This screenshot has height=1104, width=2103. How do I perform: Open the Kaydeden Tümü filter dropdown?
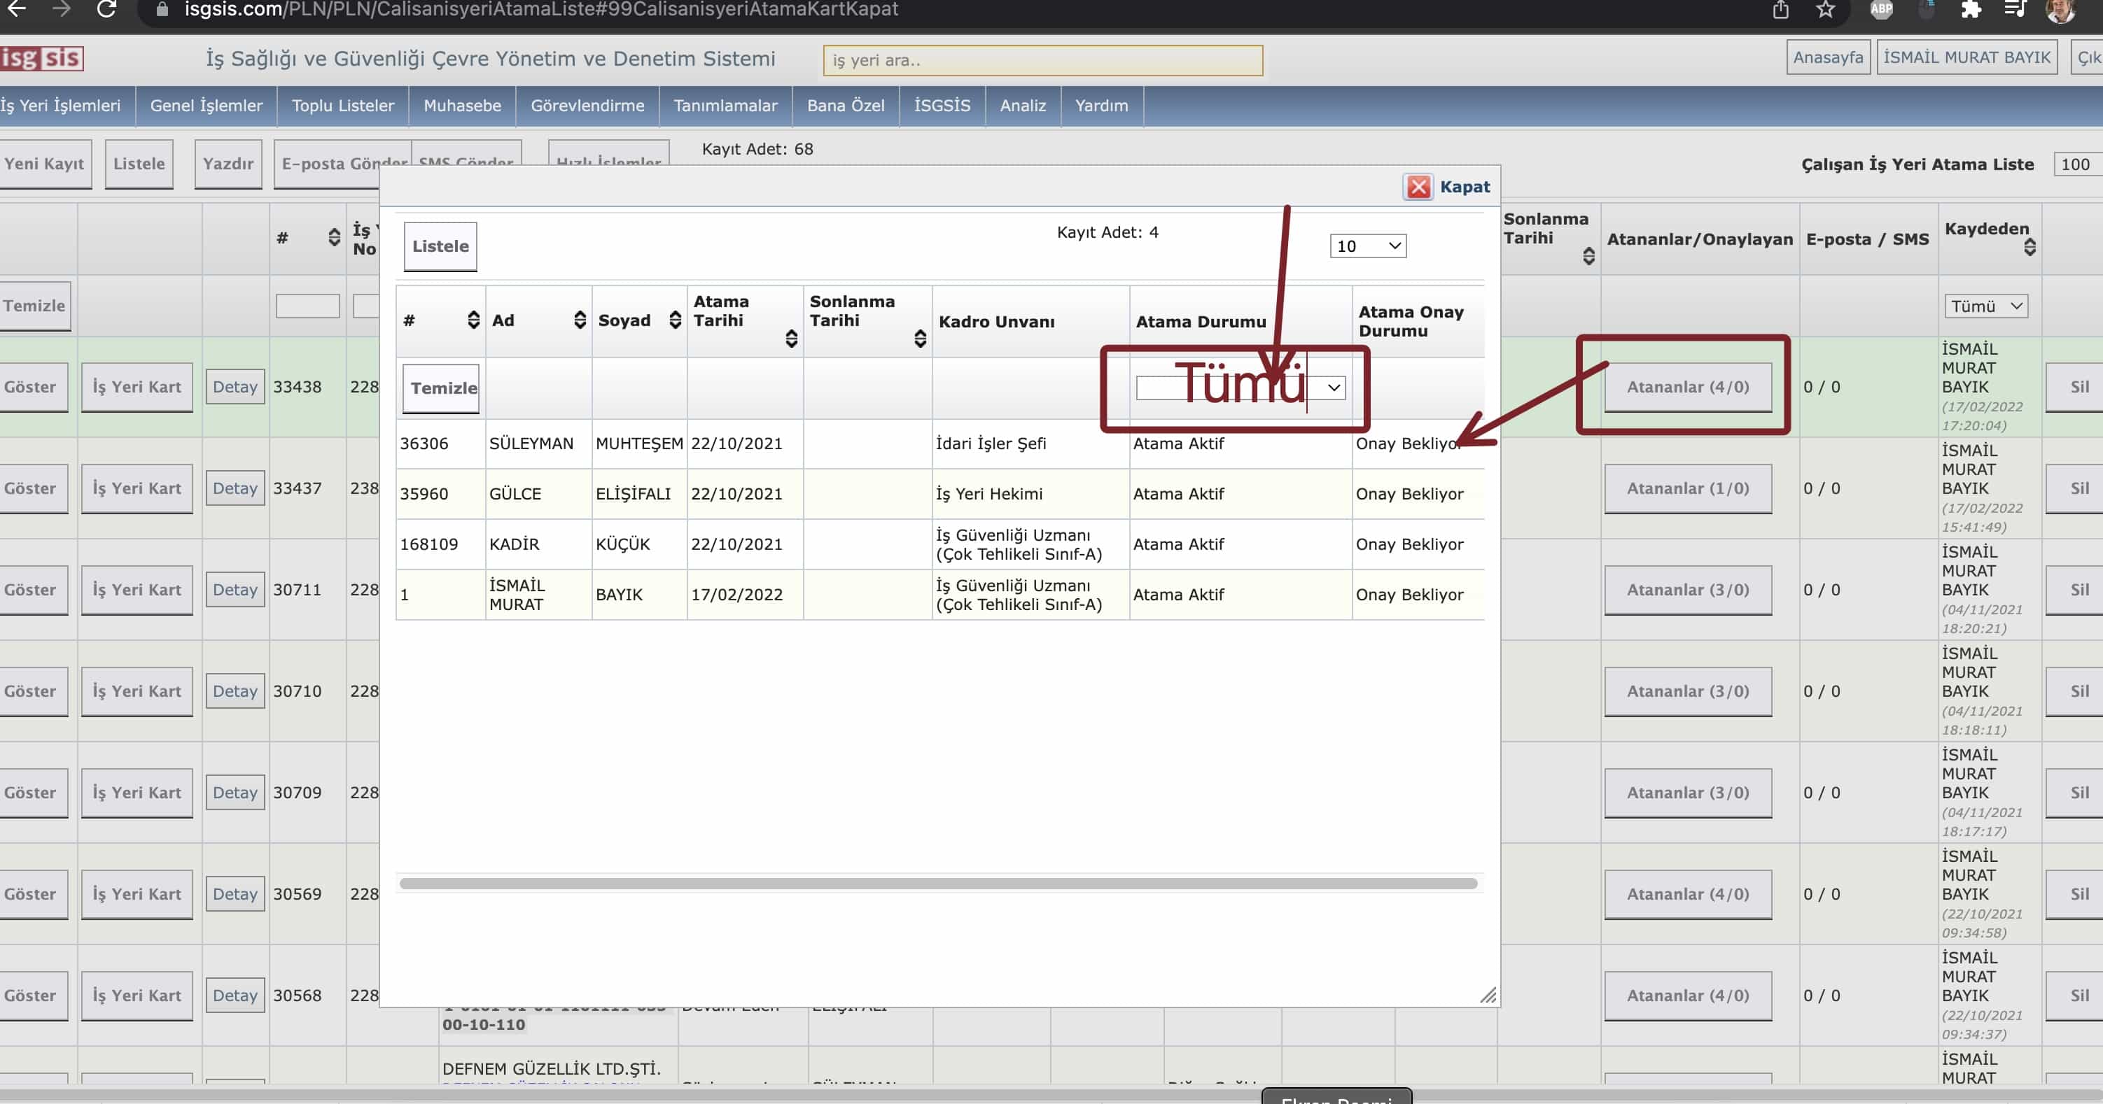coord(1985,306)
